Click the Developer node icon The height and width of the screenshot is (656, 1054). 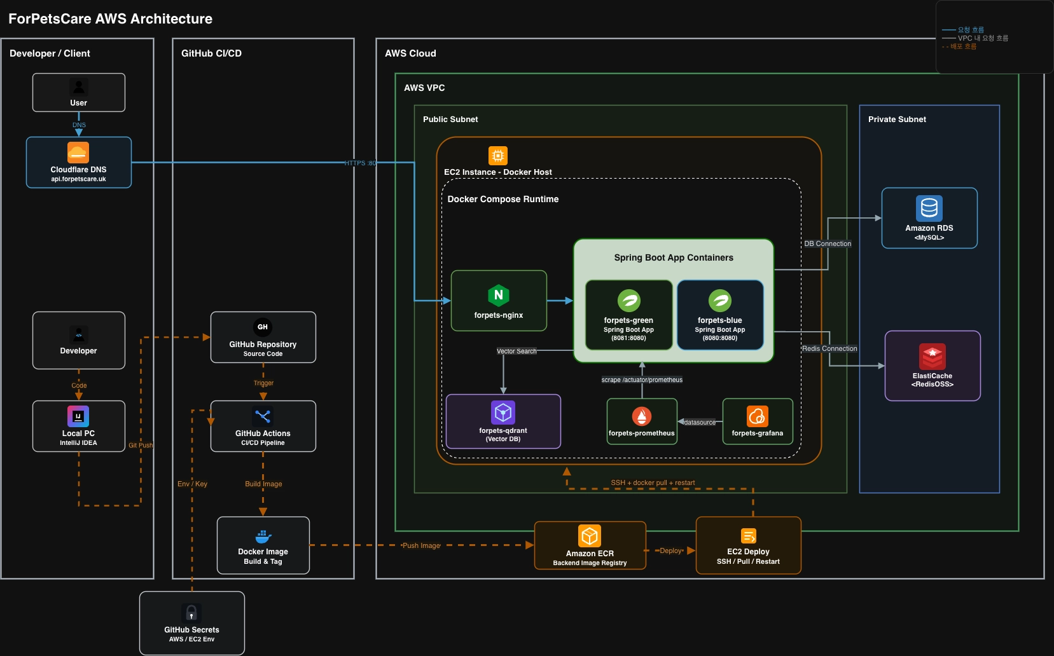79,334
